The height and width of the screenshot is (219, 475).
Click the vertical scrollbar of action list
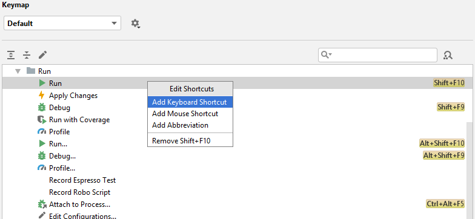[470, 169]
